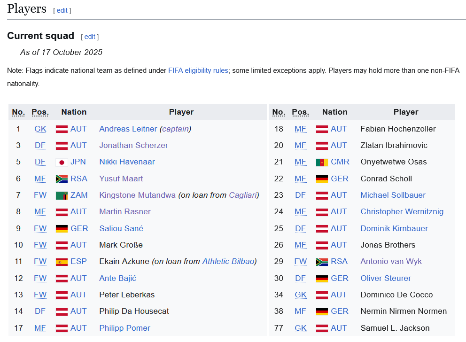Edit the Current squad section

click(90, 37)
